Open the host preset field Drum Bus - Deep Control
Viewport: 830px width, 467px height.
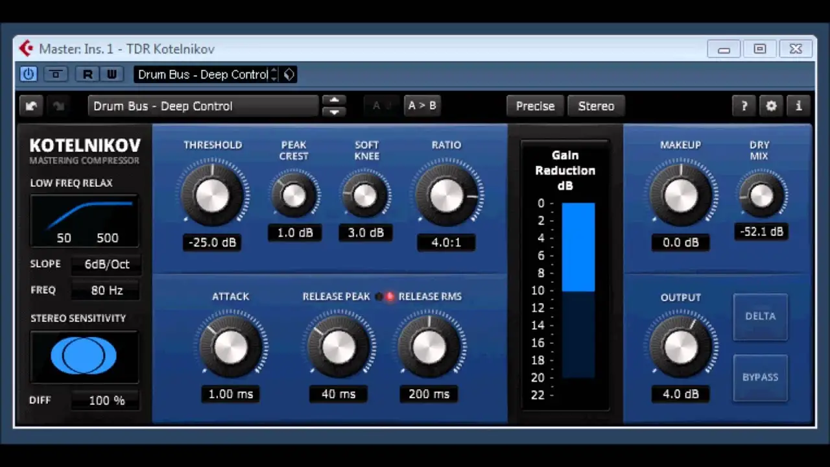point(202,75)
